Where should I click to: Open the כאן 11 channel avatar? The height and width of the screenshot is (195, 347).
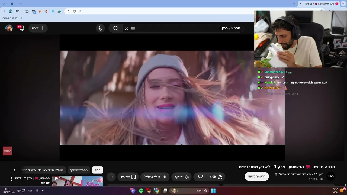[x=331, y=176]
